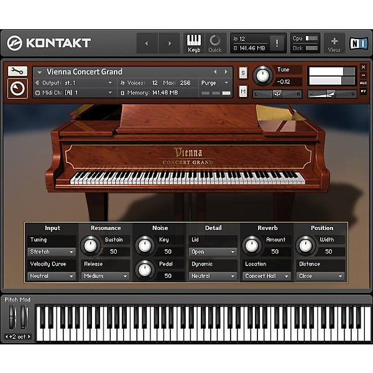Mute the instrument with M button
The width and height of the screenshot is (373, 373).
[x=243, y=91]
